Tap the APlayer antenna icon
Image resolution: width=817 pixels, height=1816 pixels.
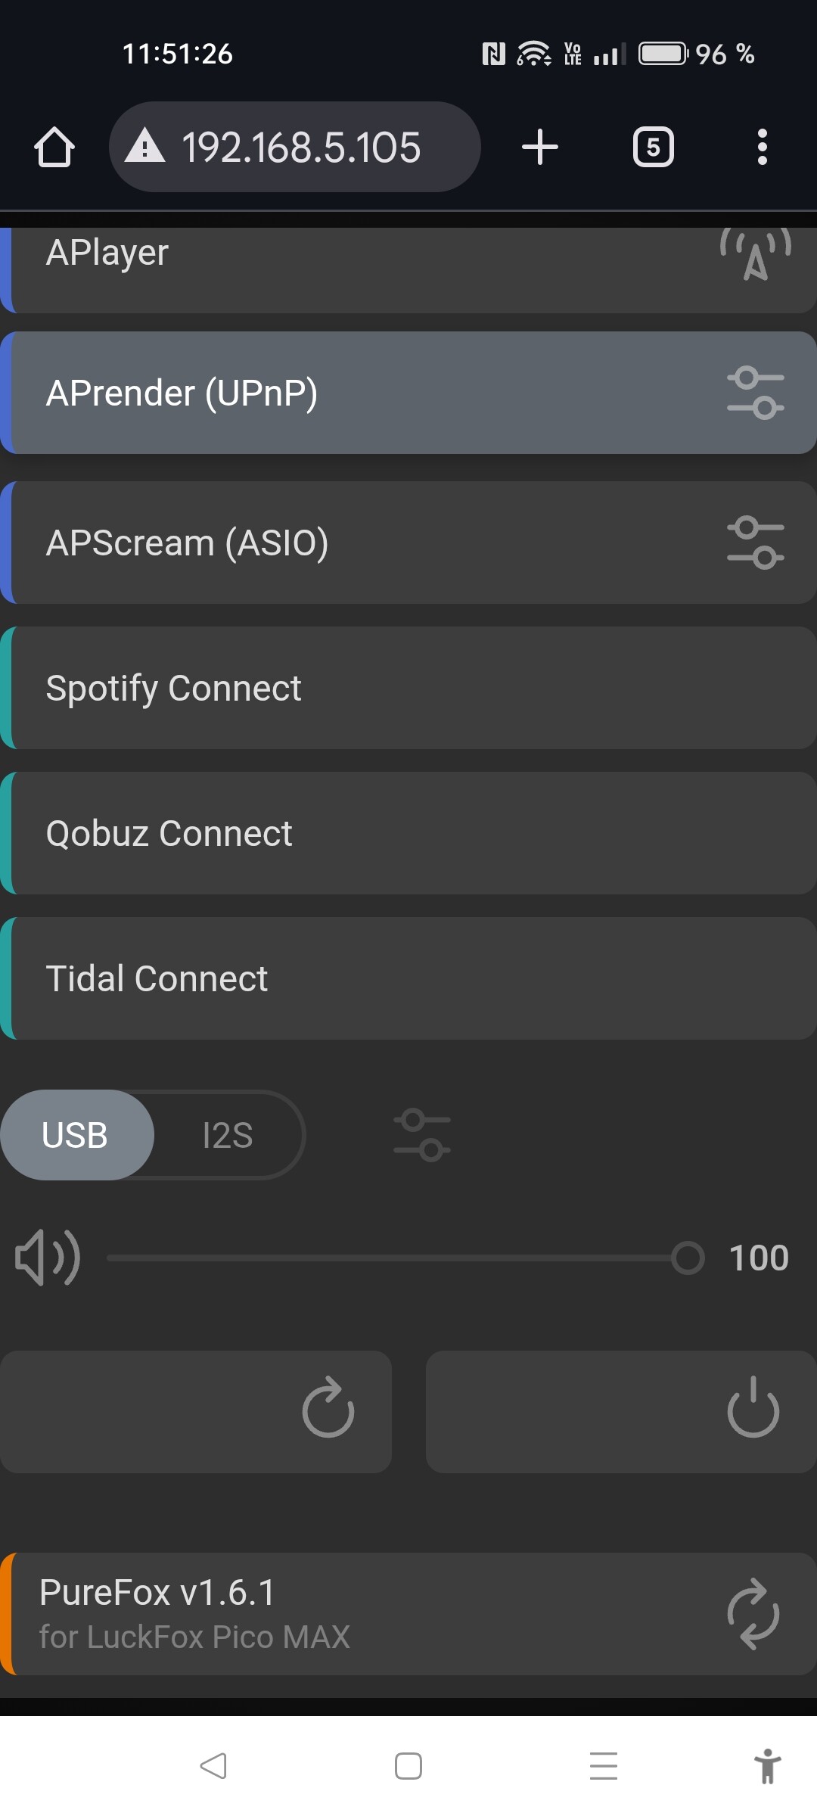coord(755,256)
